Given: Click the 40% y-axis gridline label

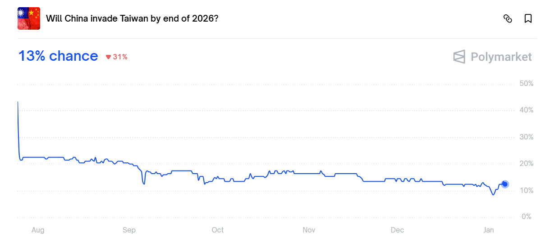Looking at the screenshot, I should [x=526, y=110].
